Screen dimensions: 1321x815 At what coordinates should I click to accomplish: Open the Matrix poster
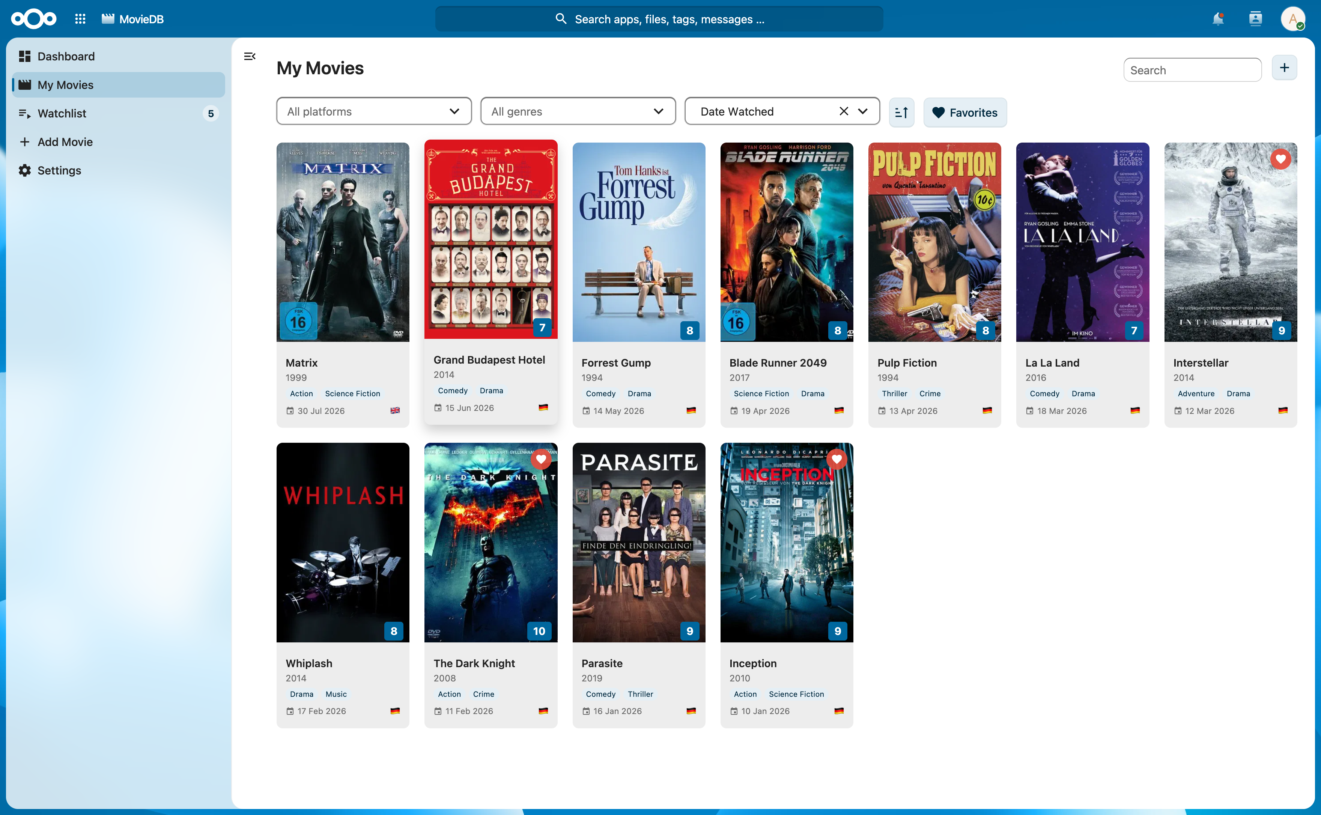pos(343,242)
